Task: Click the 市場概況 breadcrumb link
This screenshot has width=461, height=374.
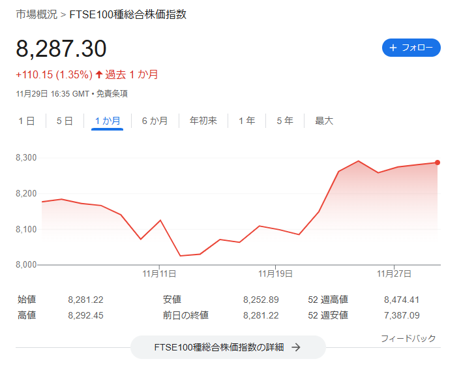Action: pyautogui.click(x=37, y=14)
